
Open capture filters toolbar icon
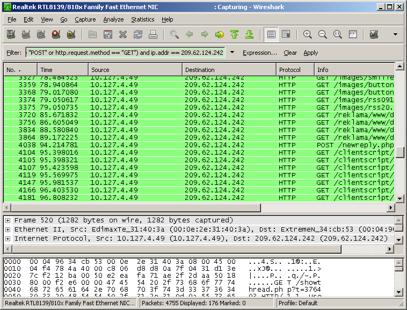[x=374, y=34]
